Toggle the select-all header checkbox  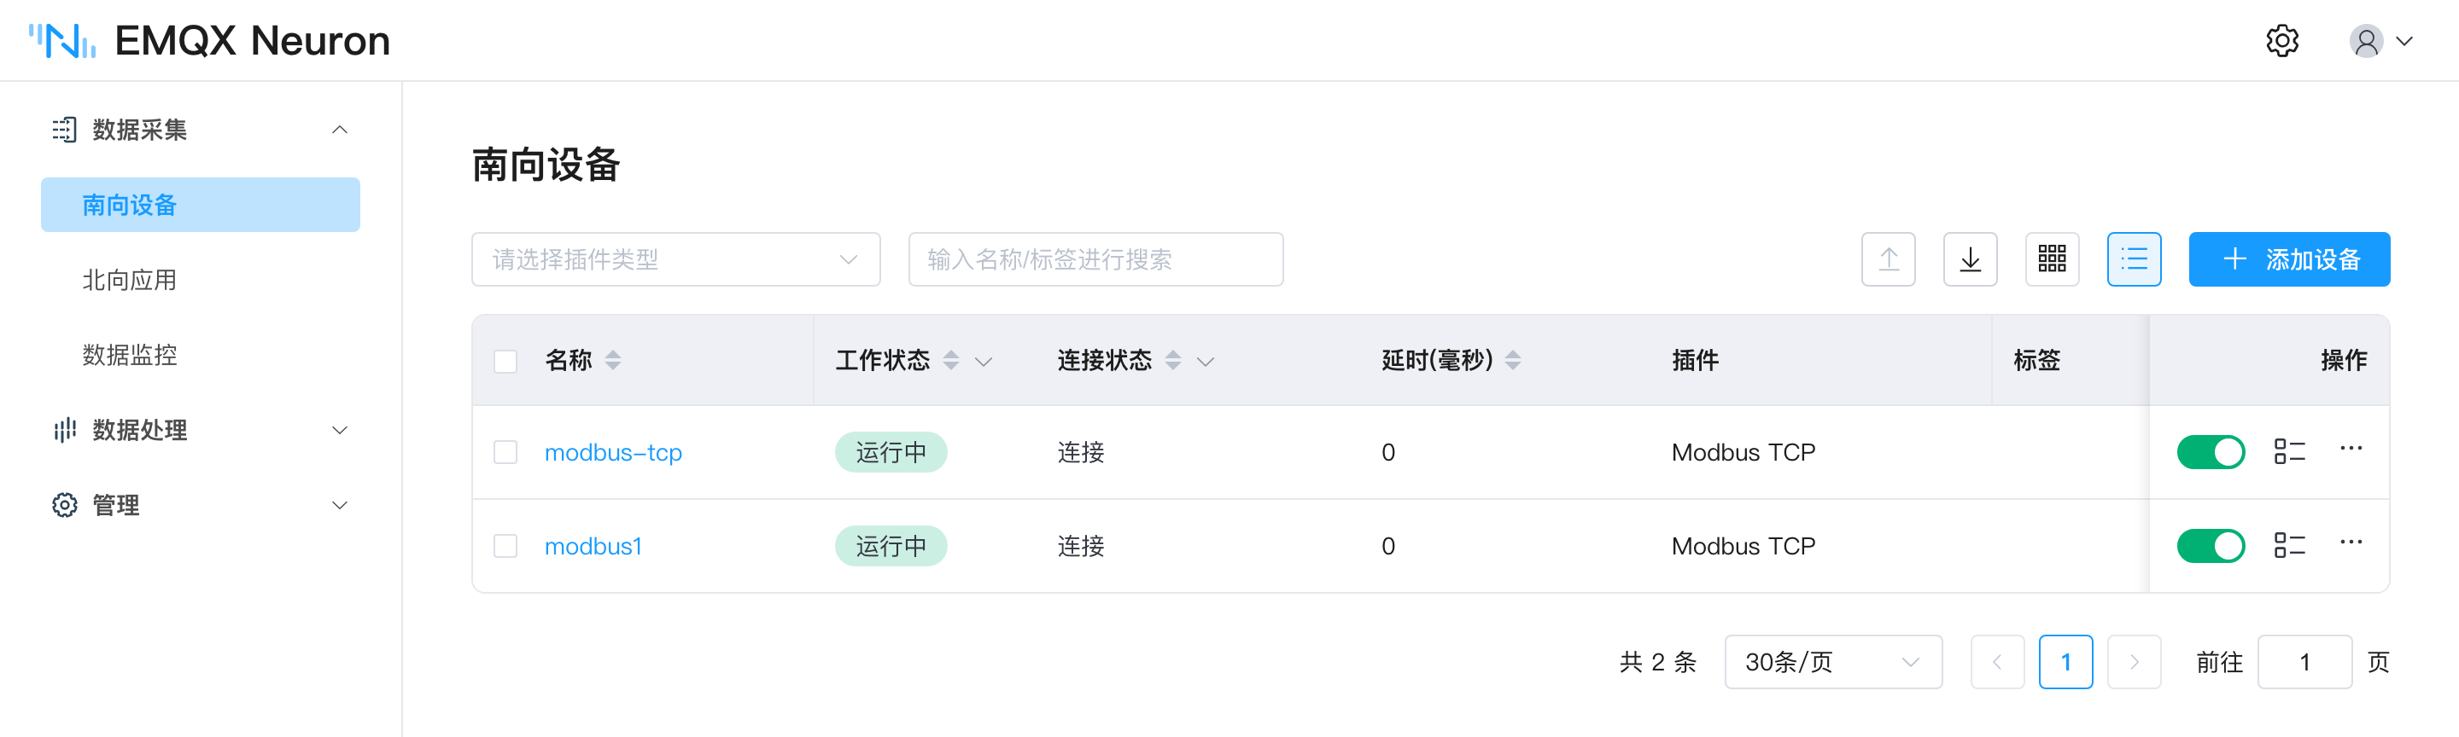coord(505,362)
